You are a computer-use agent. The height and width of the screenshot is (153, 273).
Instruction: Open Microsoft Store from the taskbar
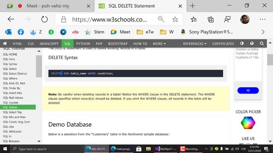tap(139, 149)
